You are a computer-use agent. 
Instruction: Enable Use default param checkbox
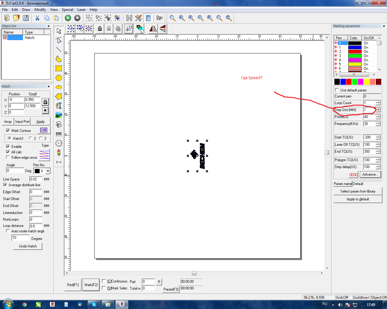coord(337,90)
